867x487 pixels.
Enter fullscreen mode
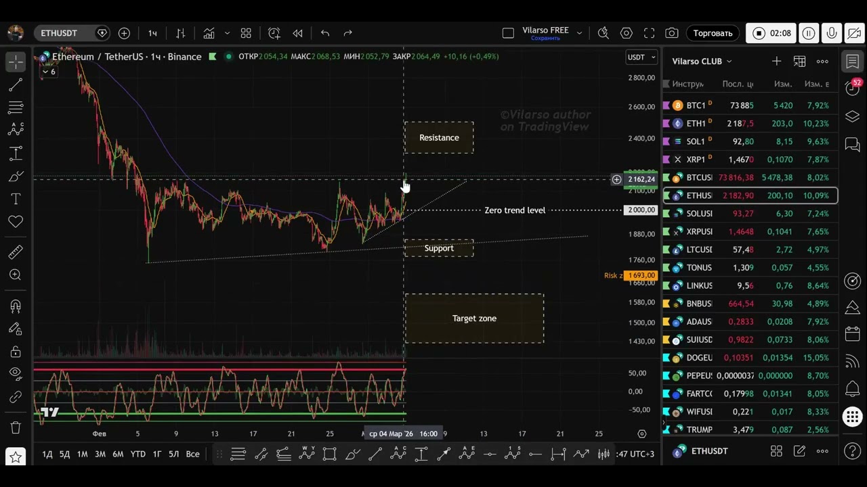pos(649,33)
